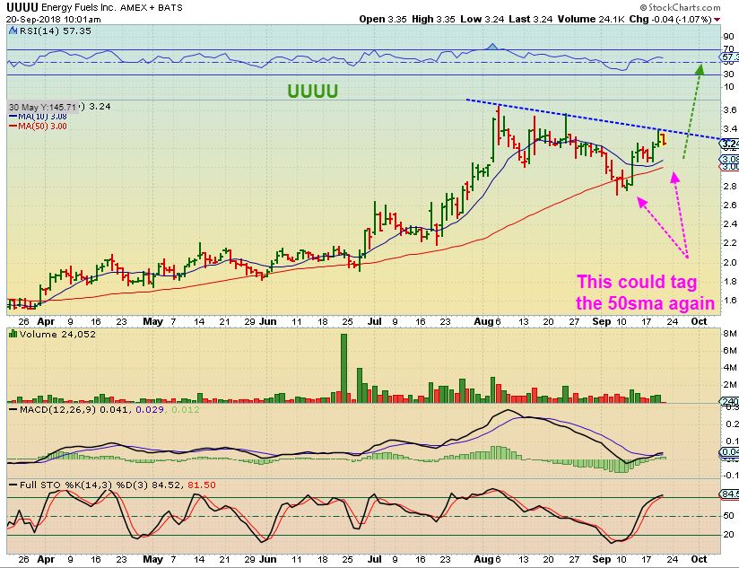Viewport: 739px width, 568px height.
Task: Click the Sep label on the bottom stochastic date axis
Action: [602, 559]
